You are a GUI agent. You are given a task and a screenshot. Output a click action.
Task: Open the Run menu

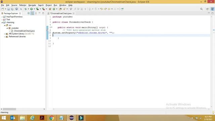55,5
